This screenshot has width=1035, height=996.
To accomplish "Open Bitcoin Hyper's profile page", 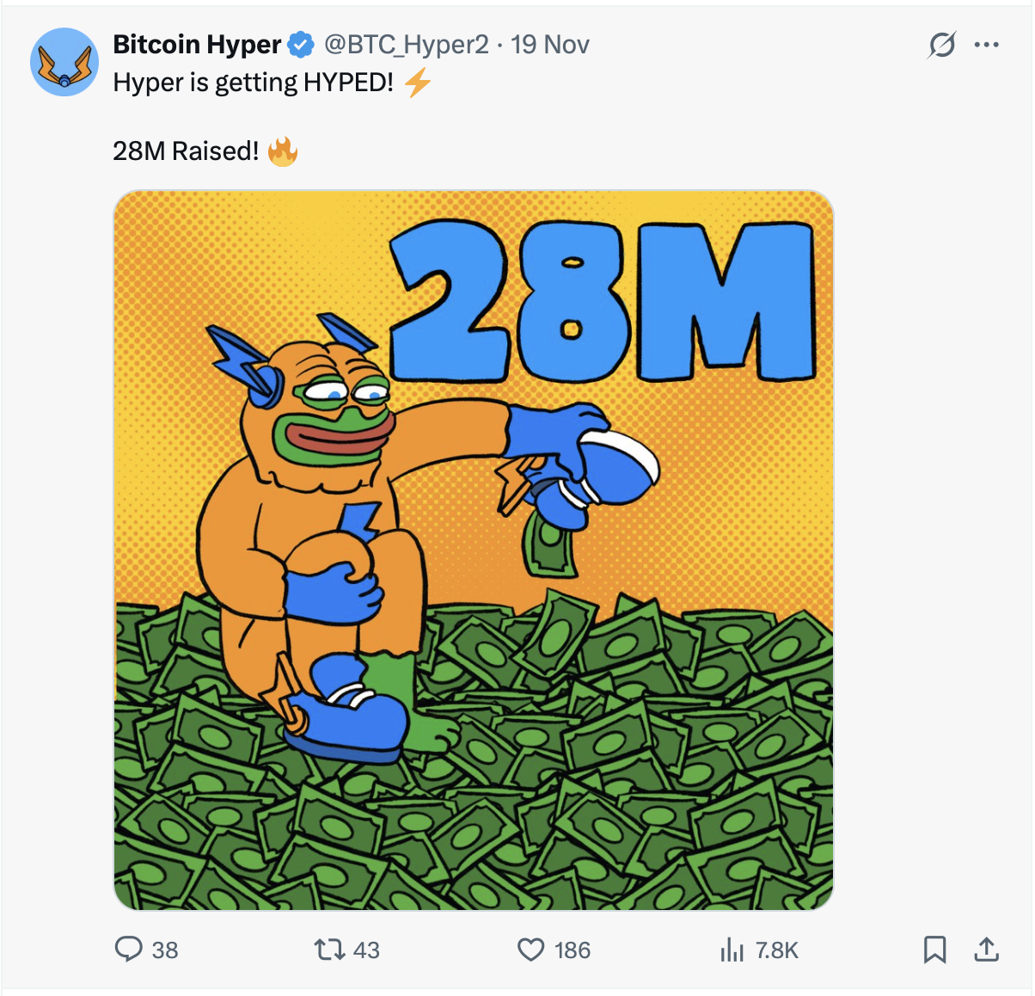I will (196, 44).
